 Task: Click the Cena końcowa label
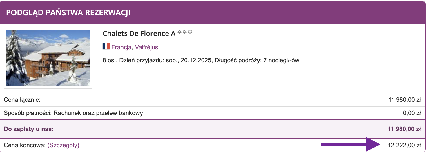pyautogui.click(x=25, y=145)
